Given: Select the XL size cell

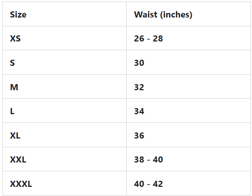Looking at the screenshot, I should click(x=15, y=135).
